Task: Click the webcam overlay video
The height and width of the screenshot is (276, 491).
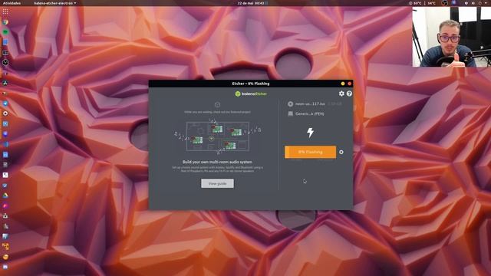Action: [452, 37]
